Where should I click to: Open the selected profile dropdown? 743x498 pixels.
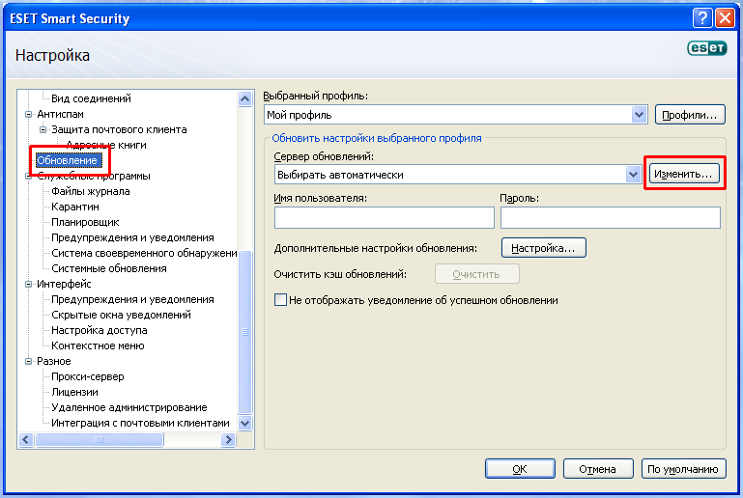(639, 115)
